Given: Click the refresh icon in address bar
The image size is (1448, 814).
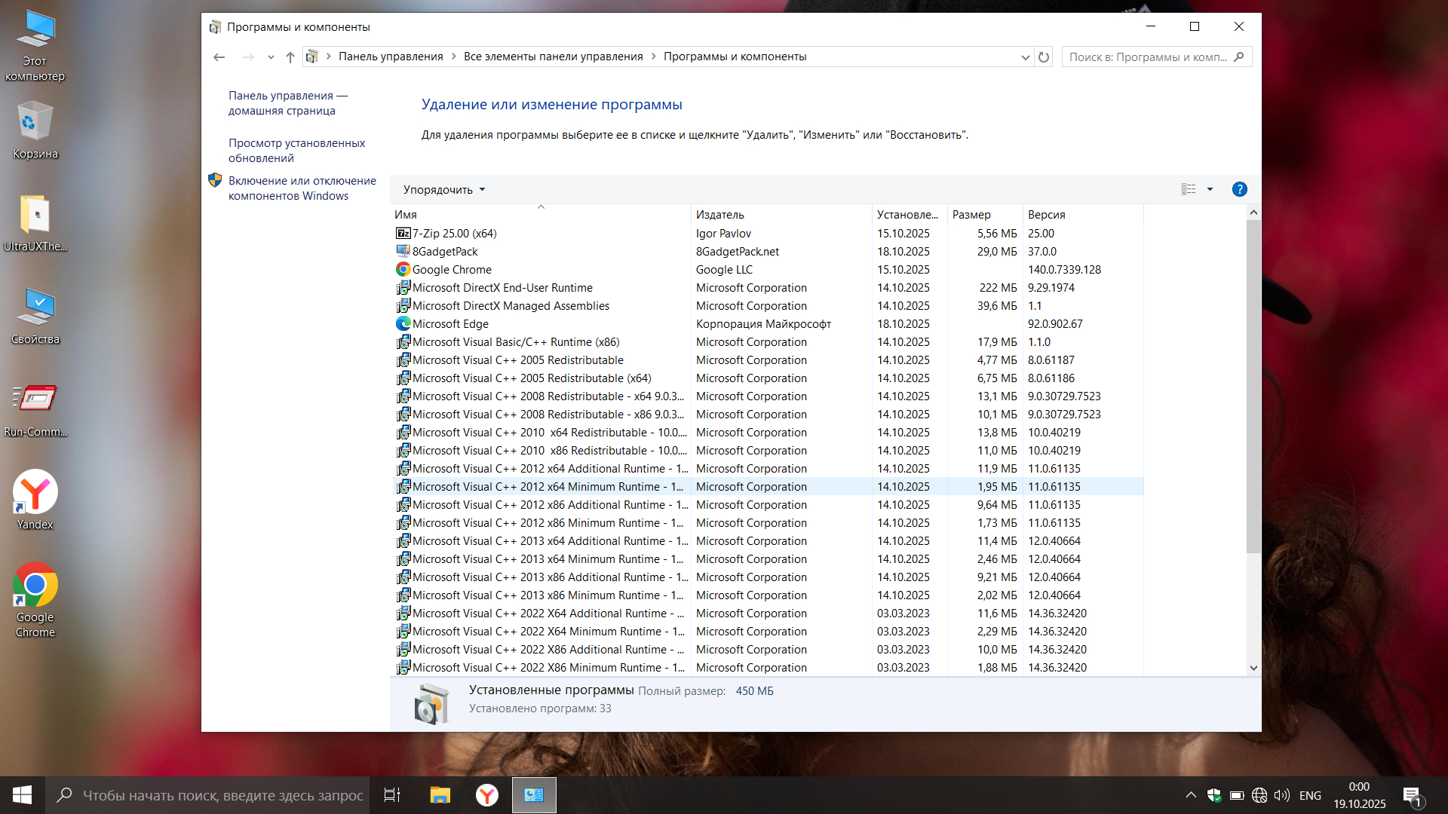Looking at the screenshot, I should click(x=1044, y=57).
